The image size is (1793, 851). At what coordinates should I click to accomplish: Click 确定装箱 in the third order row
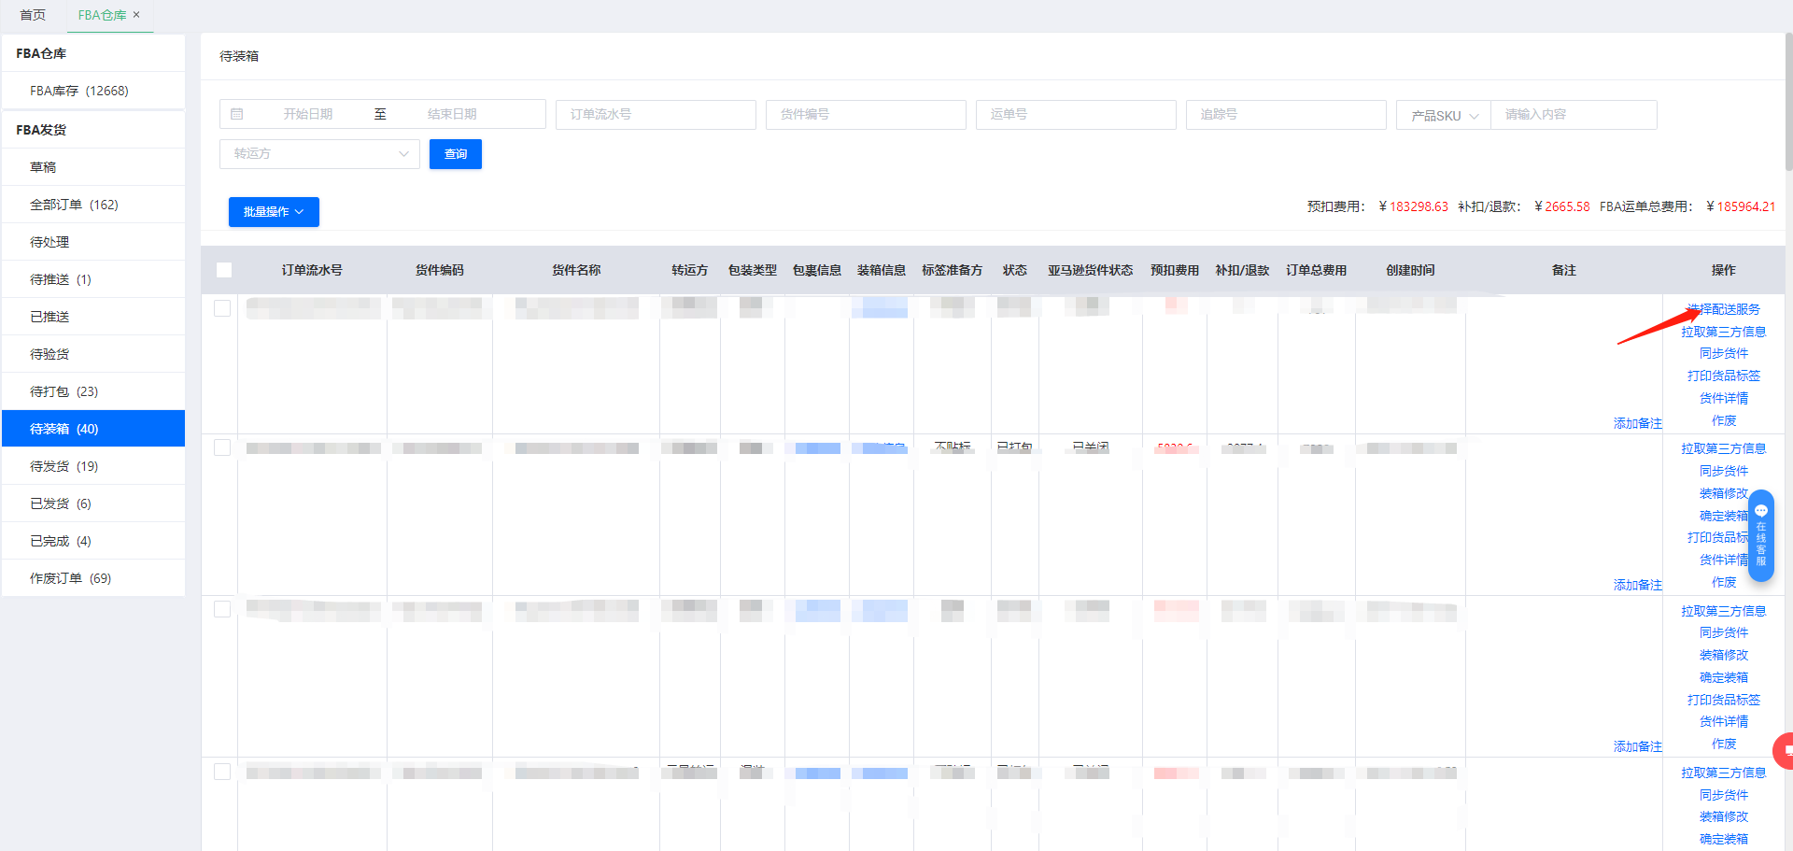pyautogui.click(x=1723, y=677)
